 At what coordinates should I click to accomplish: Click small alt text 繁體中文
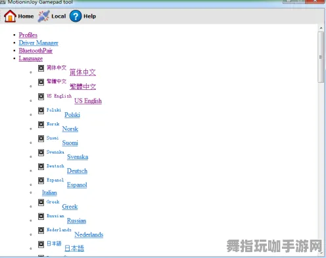(57, 81)
